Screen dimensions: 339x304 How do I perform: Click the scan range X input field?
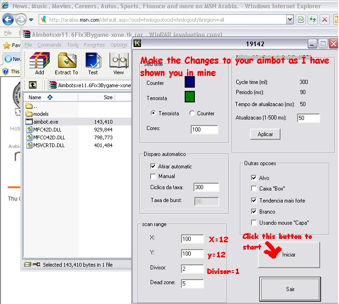(193, 239)
